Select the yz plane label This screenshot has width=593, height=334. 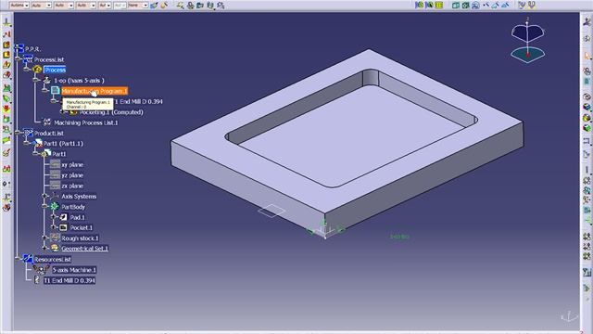point(72,175)
